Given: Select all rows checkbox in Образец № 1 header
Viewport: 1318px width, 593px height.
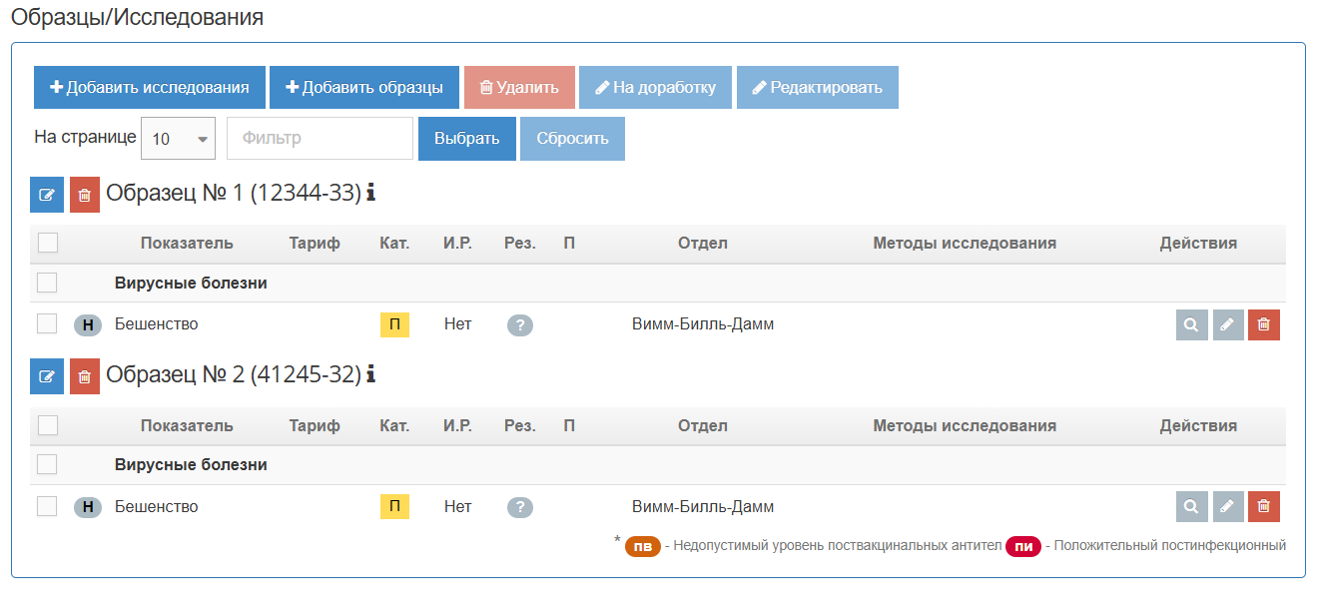Looking at the screenshot, I should coord(47,243).
